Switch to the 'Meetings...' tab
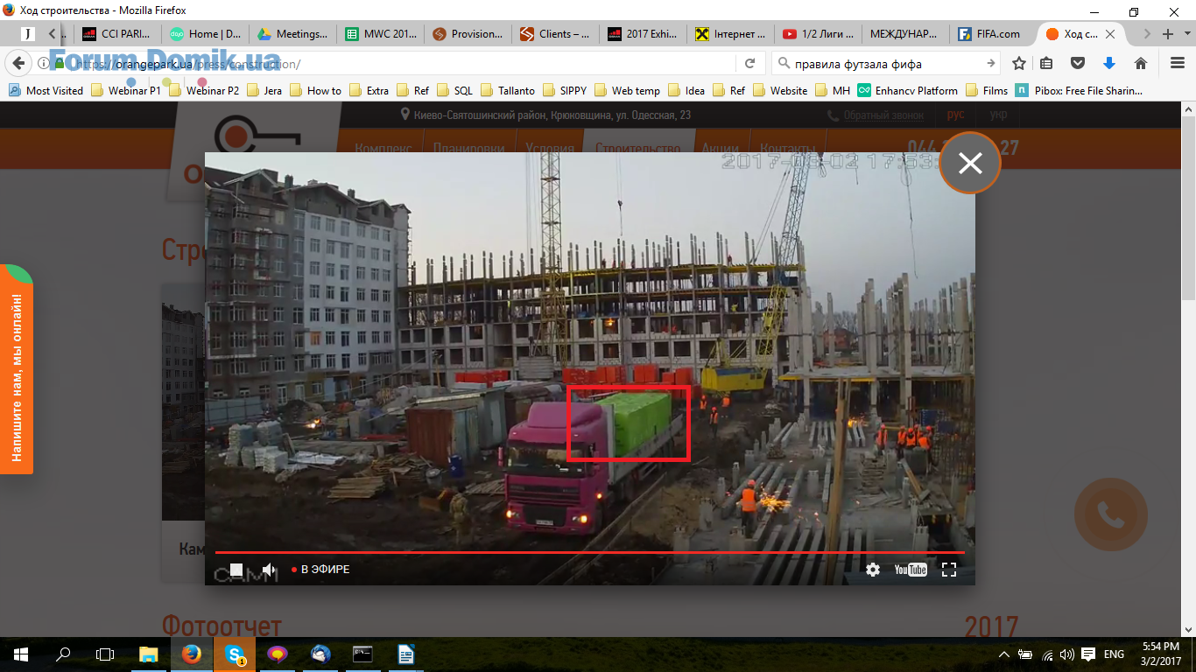 coord(292,34)
